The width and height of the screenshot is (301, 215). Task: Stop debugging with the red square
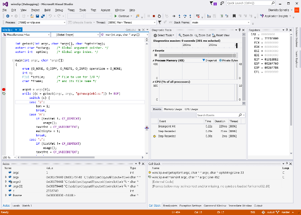[x=154, y=16]
